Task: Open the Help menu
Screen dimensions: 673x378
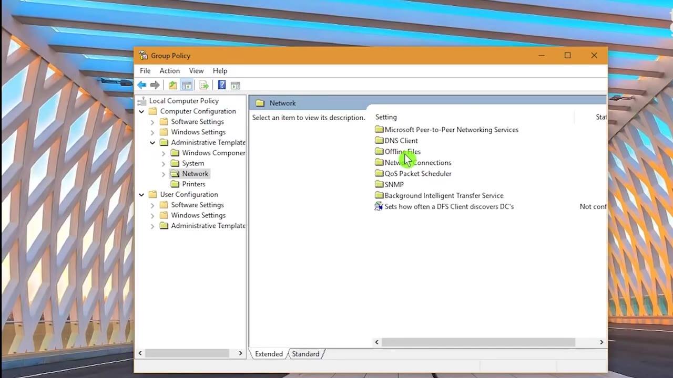Action: click(220, 71)
